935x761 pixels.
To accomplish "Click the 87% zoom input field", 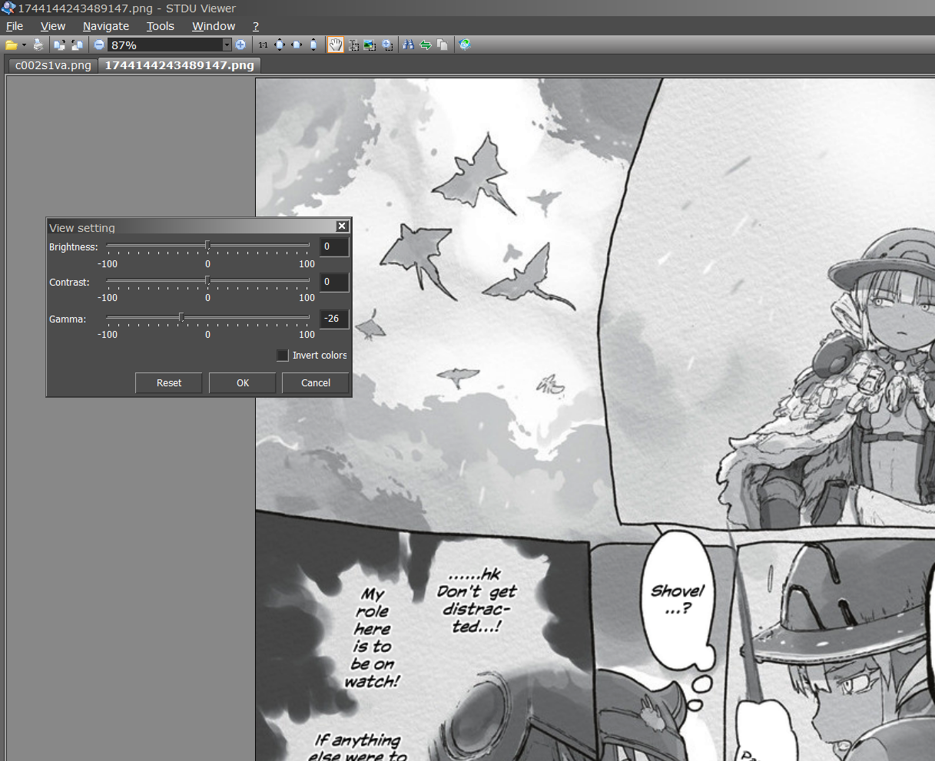I will [x=165, y=45].
